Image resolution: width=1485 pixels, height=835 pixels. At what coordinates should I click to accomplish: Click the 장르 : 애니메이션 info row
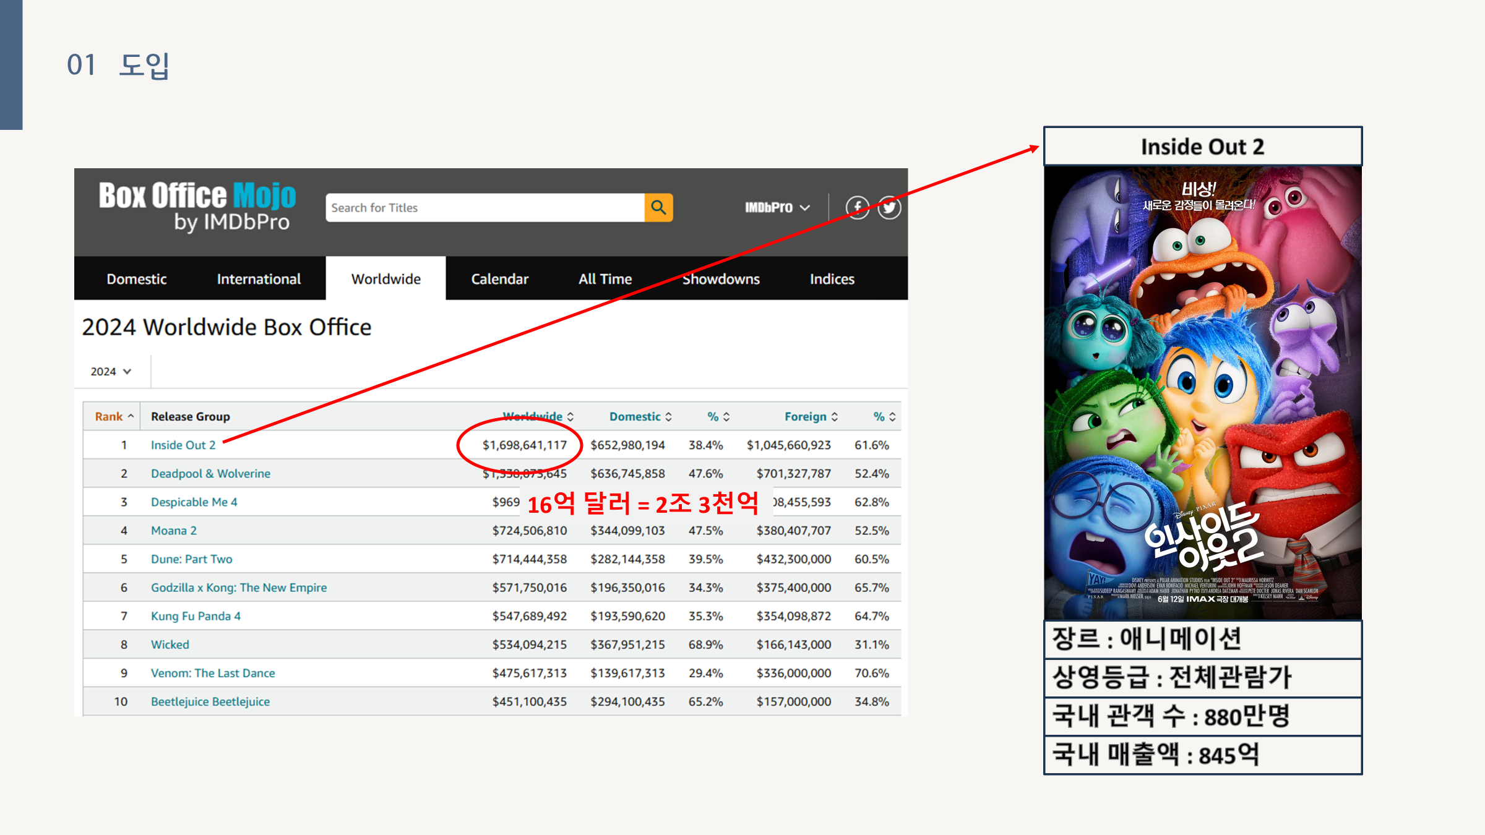tap(1203, 639)
